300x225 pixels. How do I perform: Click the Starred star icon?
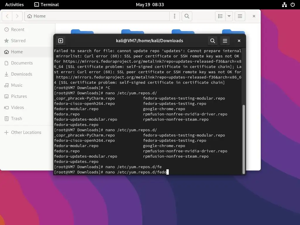6,40
